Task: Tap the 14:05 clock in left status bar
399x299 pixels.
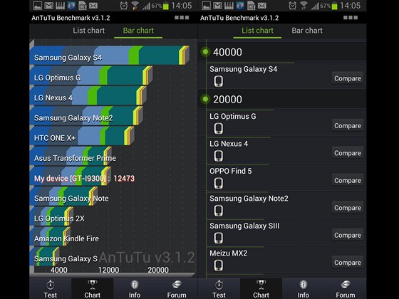Action: click(182, 6)
